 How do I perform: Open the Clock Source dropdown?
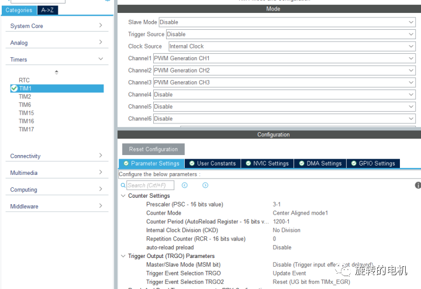pyautogui.click(x=292, y=46)
